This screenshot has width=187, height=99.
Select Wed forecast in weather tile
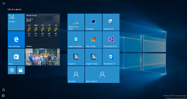click(36, 31)
